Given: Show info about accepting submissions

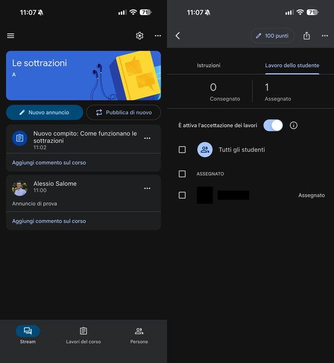Looking at the screenshot, I should click(x=294, y=126).
